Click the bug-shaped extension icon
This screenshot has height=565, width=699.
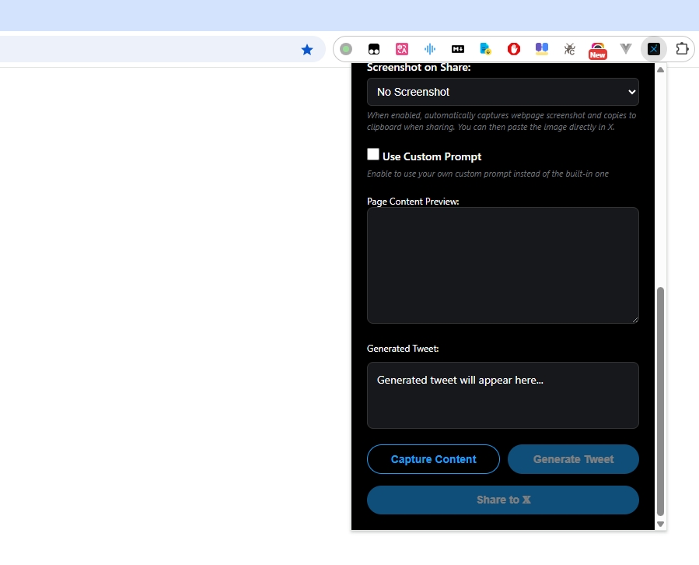569,48
